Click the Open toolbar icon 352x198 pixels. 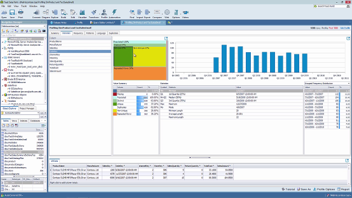pos(4,14)
